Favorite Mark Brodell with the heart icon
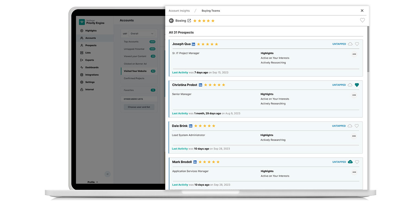The height and width of the screenshot is (206, 407). click(357, 162)
